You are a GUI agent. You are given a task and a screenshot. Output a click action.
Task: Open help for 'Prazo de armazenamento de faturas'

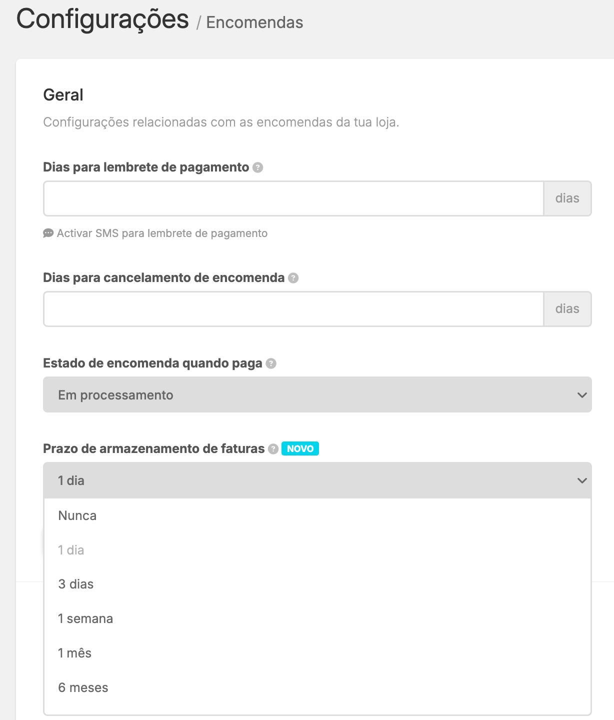pos(272,449)
